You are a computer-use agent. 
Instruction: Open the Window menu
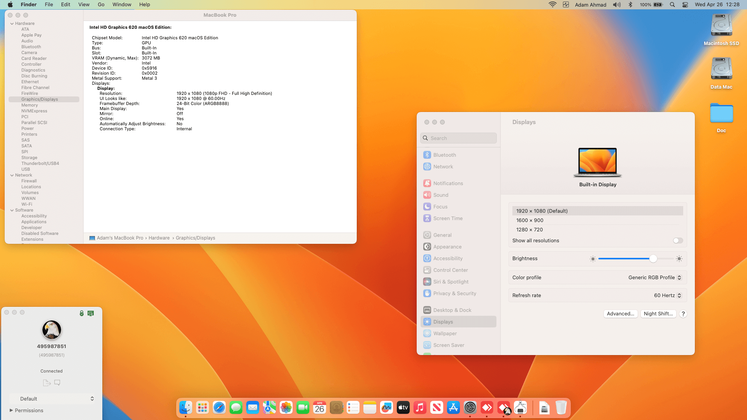pos(122,5)
